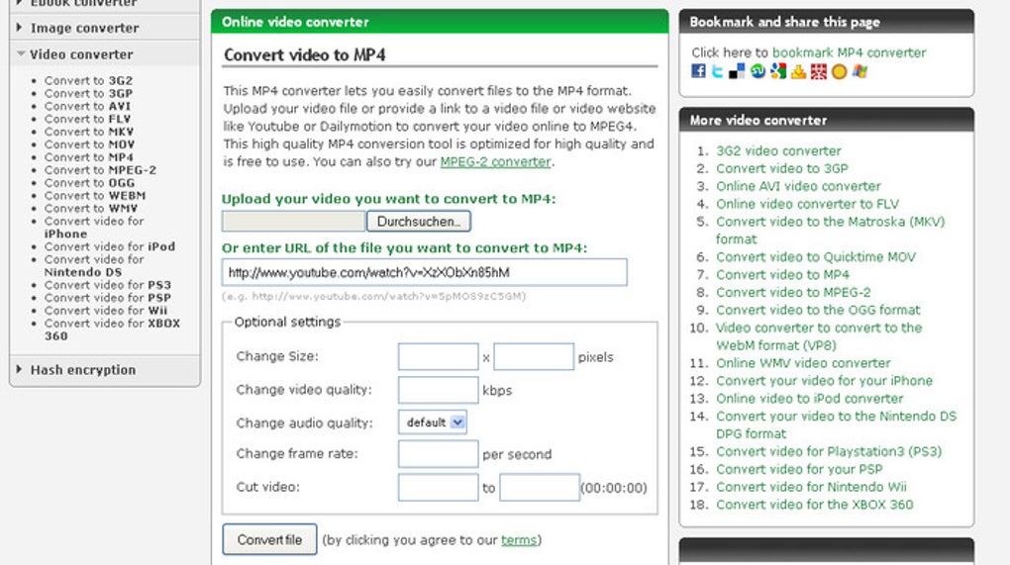Screen dimensions: 1010x565
Task: Open Convert video for iPhone in sidebar
Action: click(94, 228)
